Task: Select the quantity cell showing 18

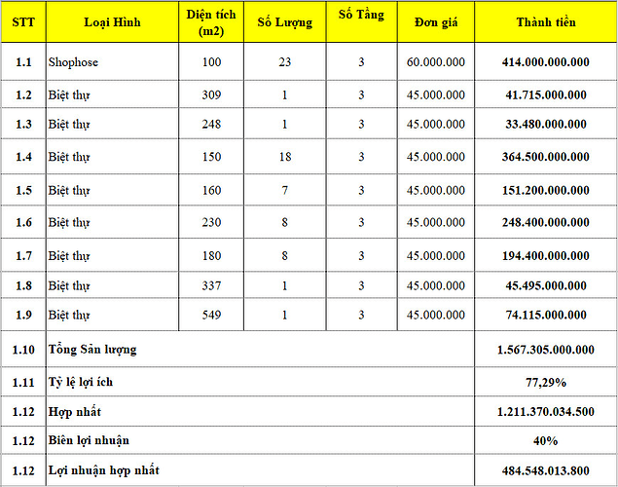Action: pos(284,157)
